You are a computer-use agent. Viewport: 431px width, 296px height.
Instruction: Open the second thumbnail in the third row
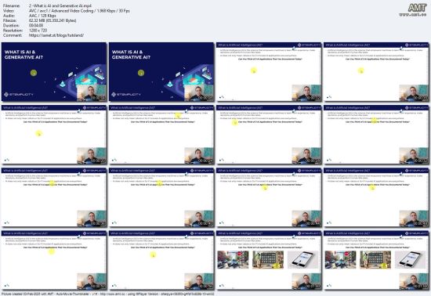[161, 197]
